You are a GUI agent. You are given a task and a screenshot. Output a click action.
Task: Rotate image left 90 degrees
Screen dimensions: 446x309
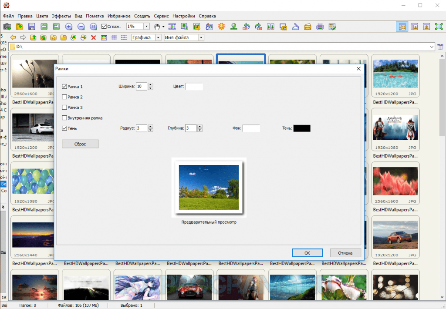tap(246, 27)
